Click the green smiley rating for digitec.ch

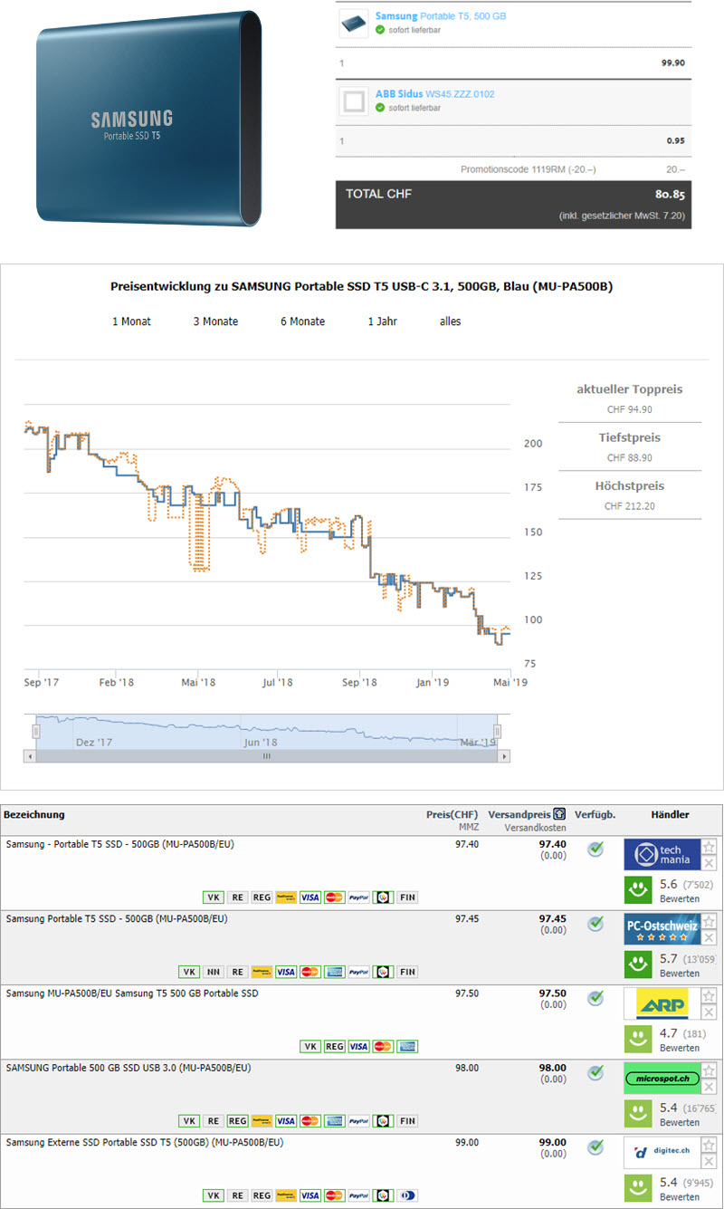(x=639, y=1187)
